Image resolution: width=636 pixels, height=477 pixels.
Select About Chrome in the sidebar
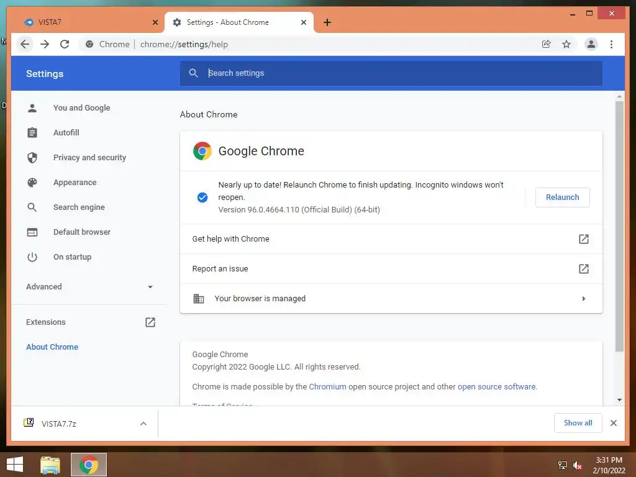pos(52,347)
